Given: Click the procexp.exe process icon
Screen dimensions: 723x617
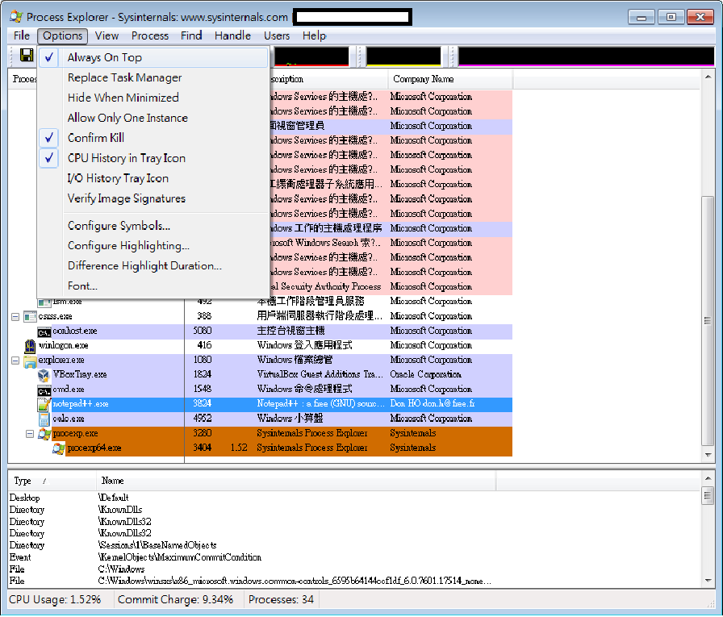Looking at the screenshot, I should click(44, 434).
